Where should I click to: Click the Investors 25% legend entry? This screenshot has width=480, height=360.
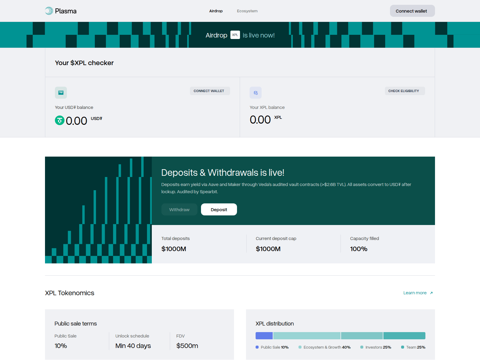(376, 347)
